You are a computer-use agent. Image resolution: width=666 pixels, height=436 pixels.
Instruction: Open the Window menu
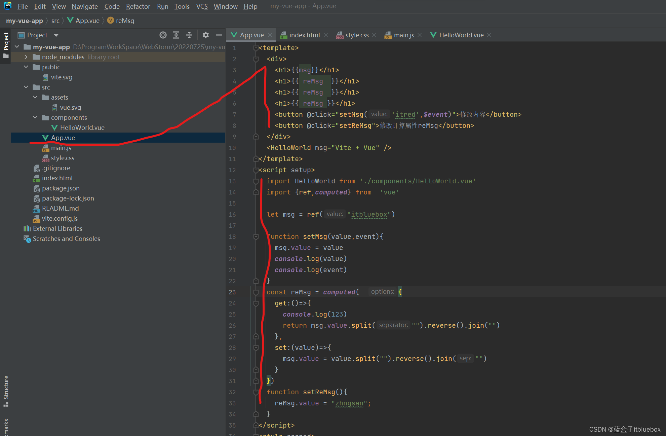225,6
